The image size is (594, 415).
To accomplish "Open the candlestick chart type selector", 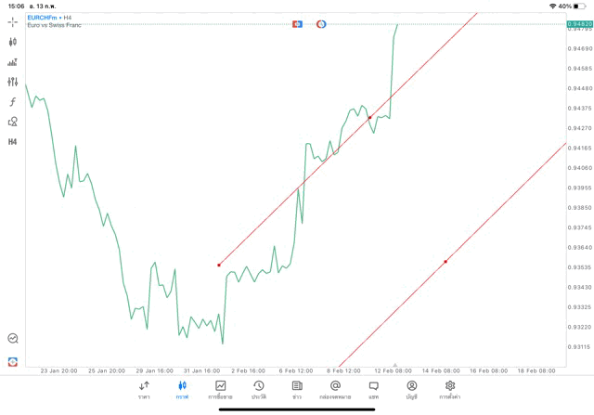I will click(x=12, y=42).
